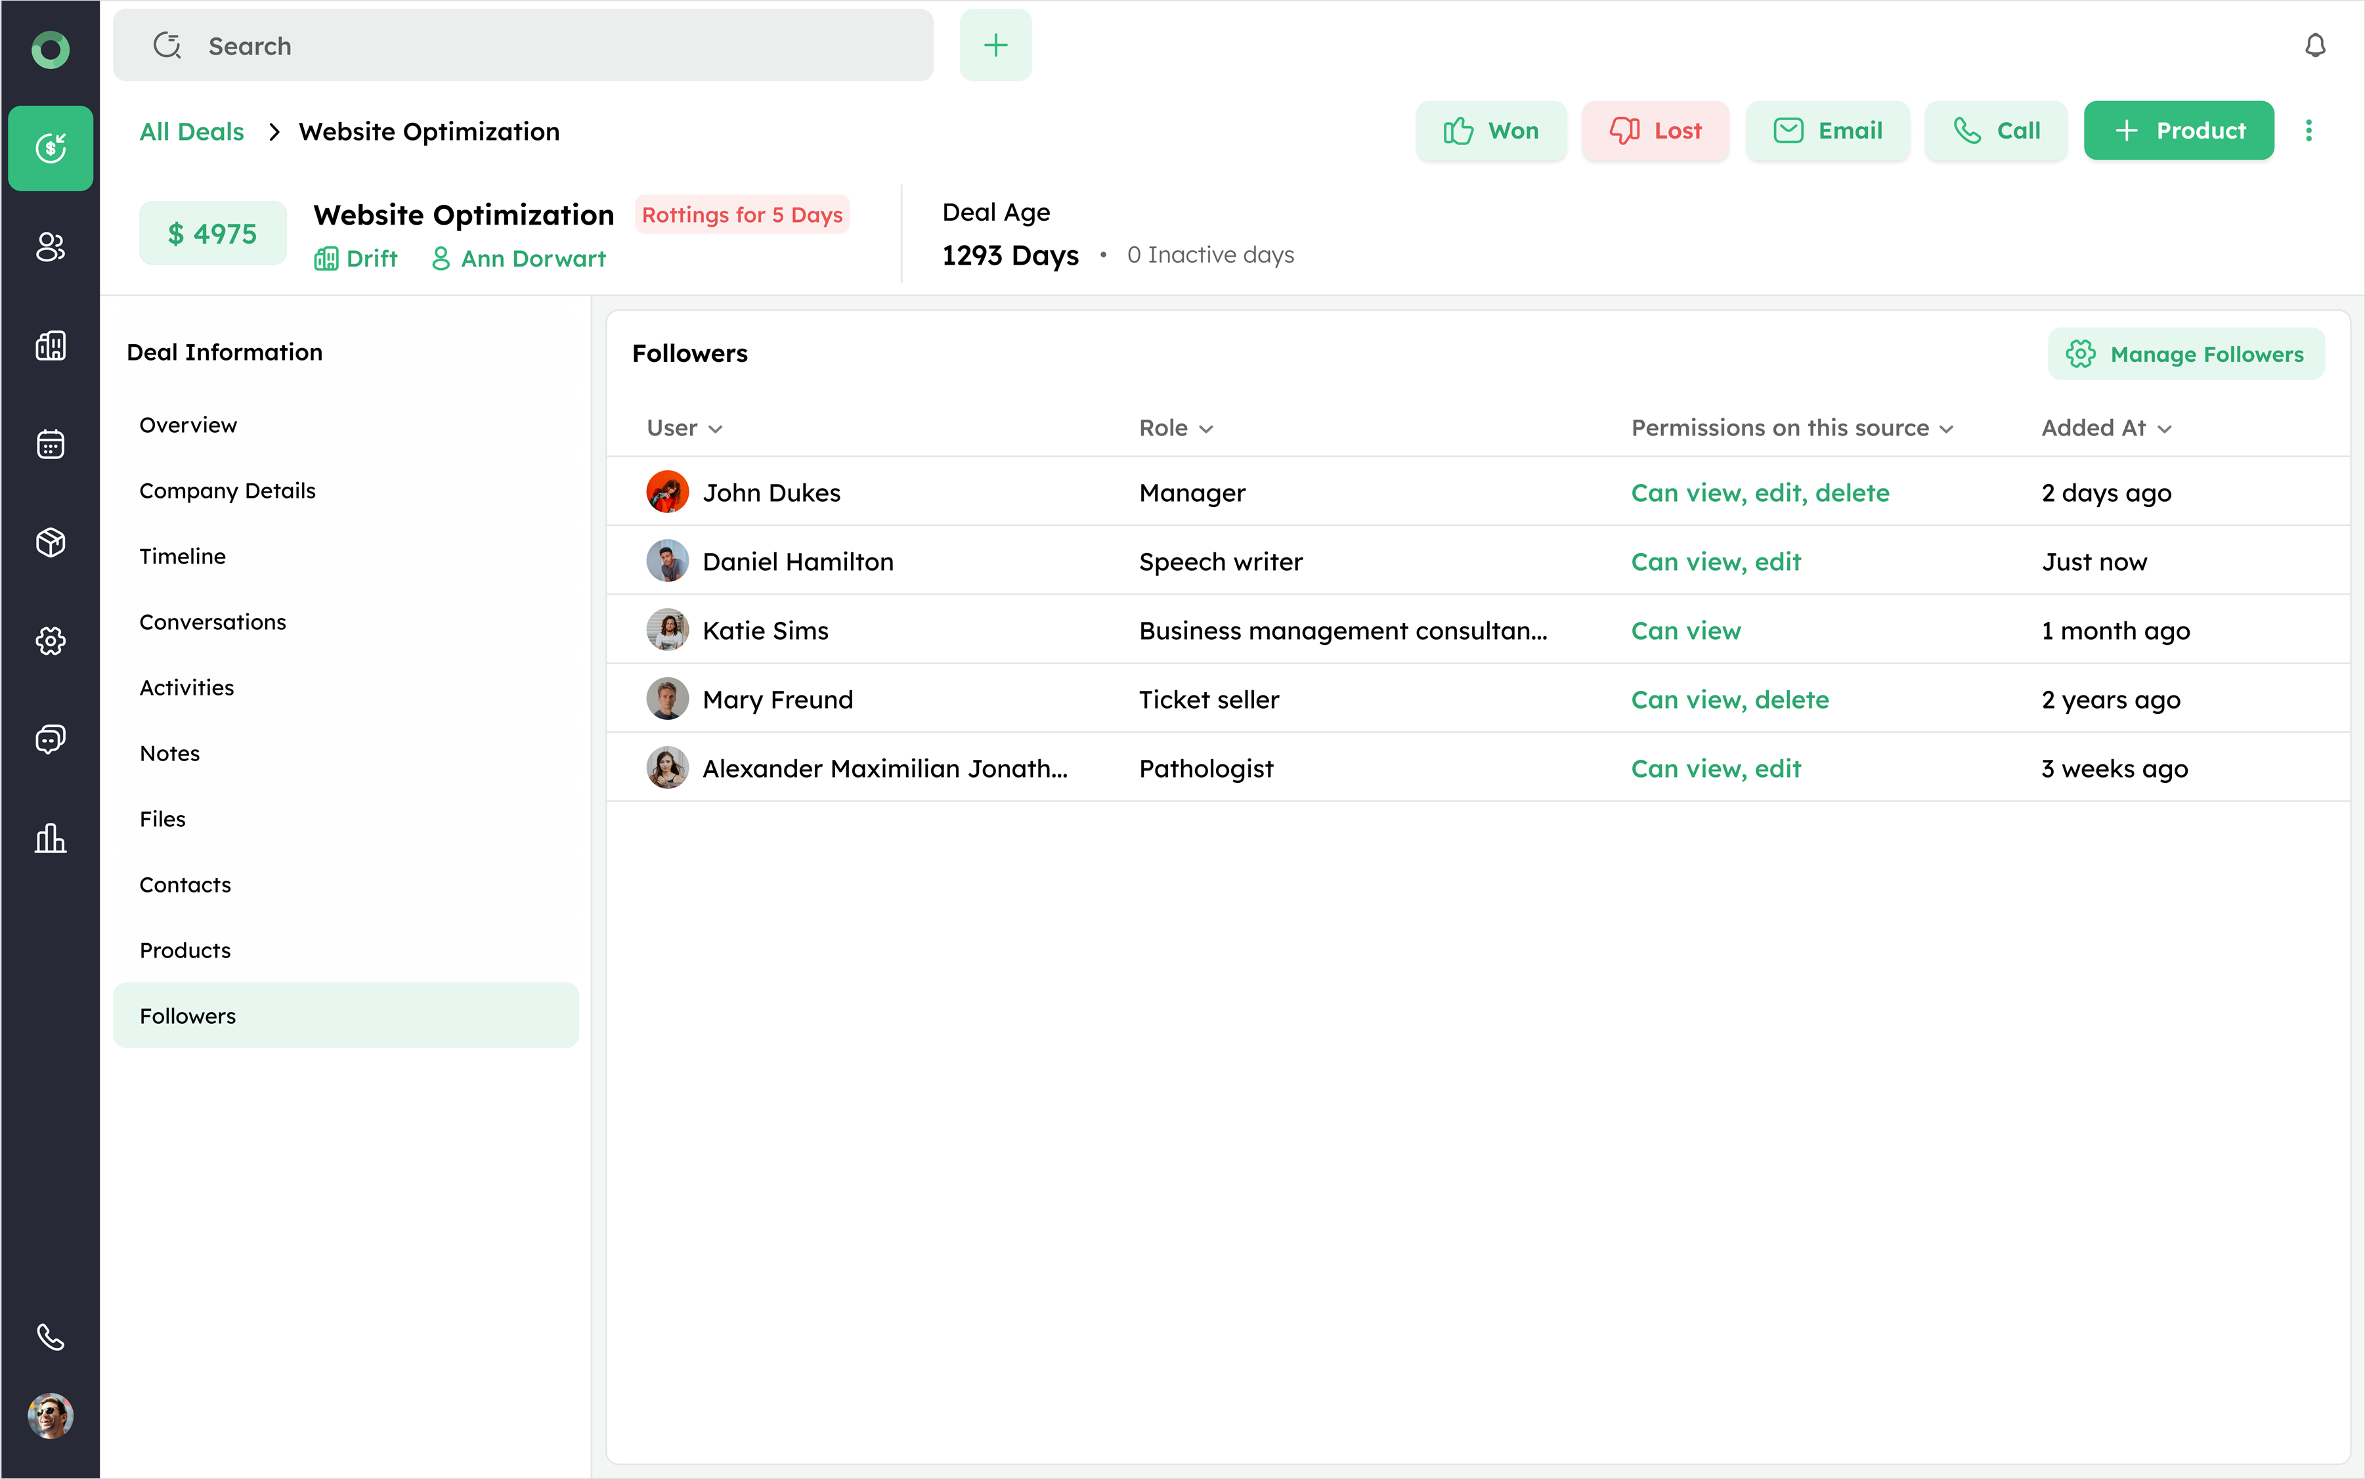Open the Contacts people icon in sidebar
Screen dimensions: 2365x1479
[x=50, y=246]
